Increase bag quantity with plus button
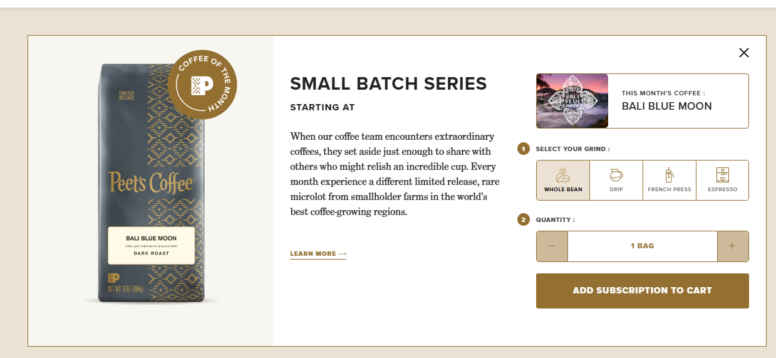 tap(732, 246)
